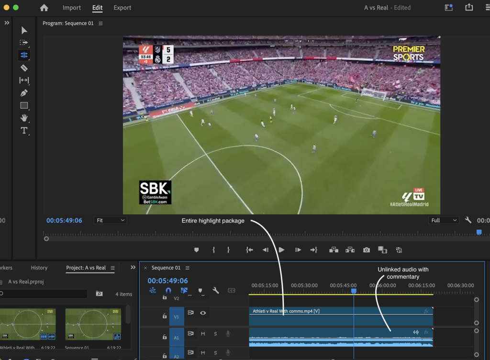This screenshot has height=360, width=490.
Task: Click the Home icon
Action: click(44, 8)
